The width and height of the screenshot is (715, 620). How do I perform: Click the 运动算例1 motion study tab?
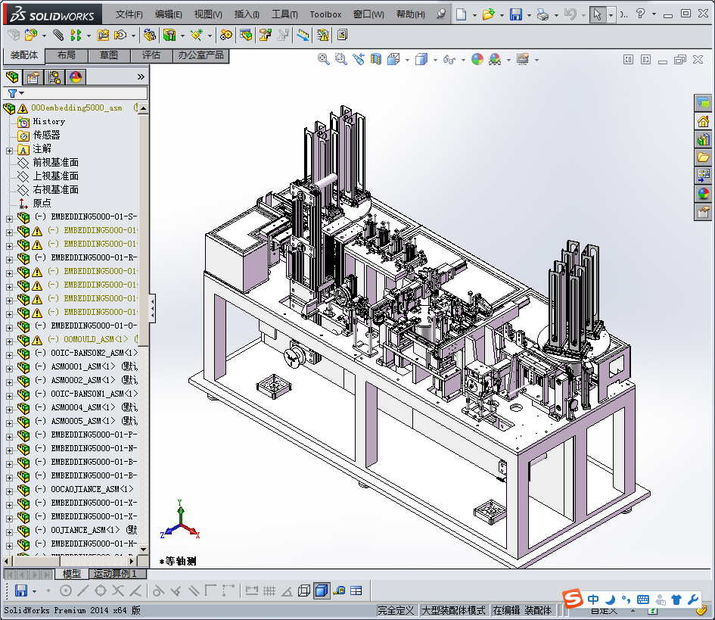tap(113, 574)
